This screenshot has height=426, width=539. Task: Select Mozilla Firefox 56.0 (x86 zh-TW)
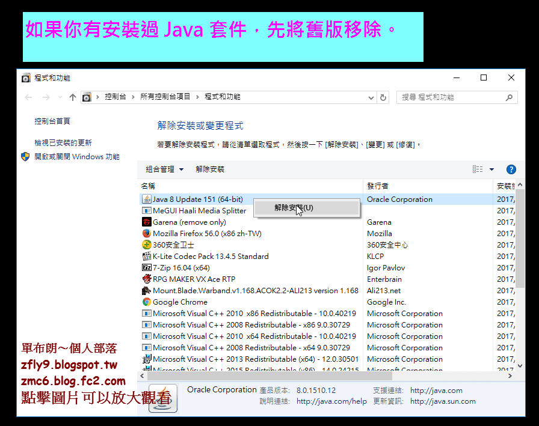[207, 234]
